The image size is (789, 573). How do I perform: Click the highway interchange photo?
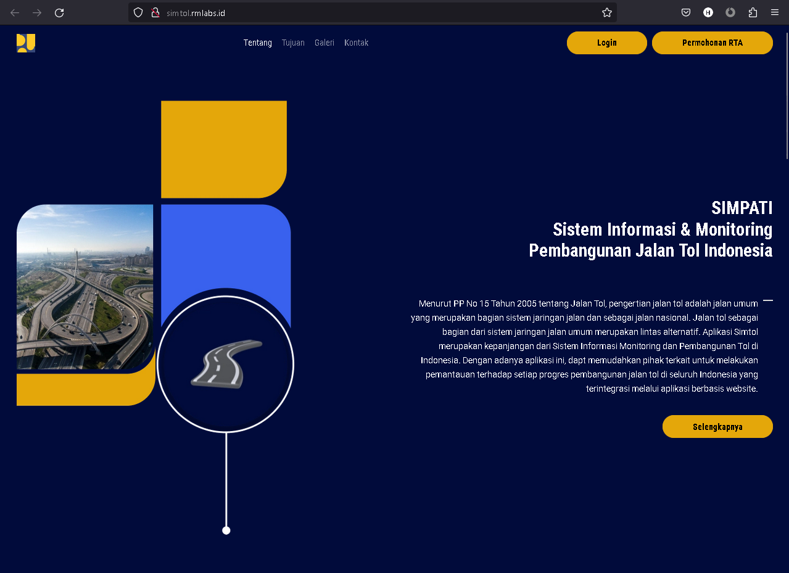click(x=85, y=287)
